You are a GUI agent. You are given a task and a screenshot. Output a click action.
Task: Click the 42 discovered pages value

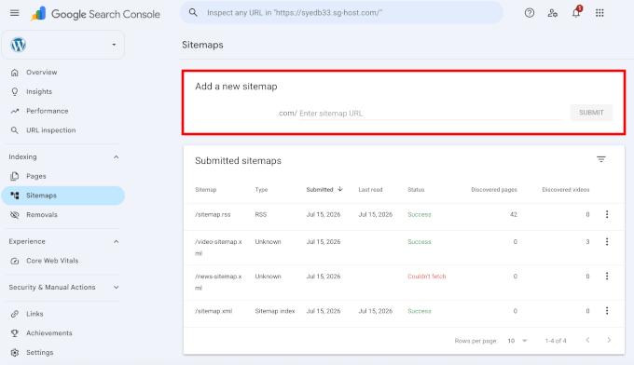[x=514, y=215]
